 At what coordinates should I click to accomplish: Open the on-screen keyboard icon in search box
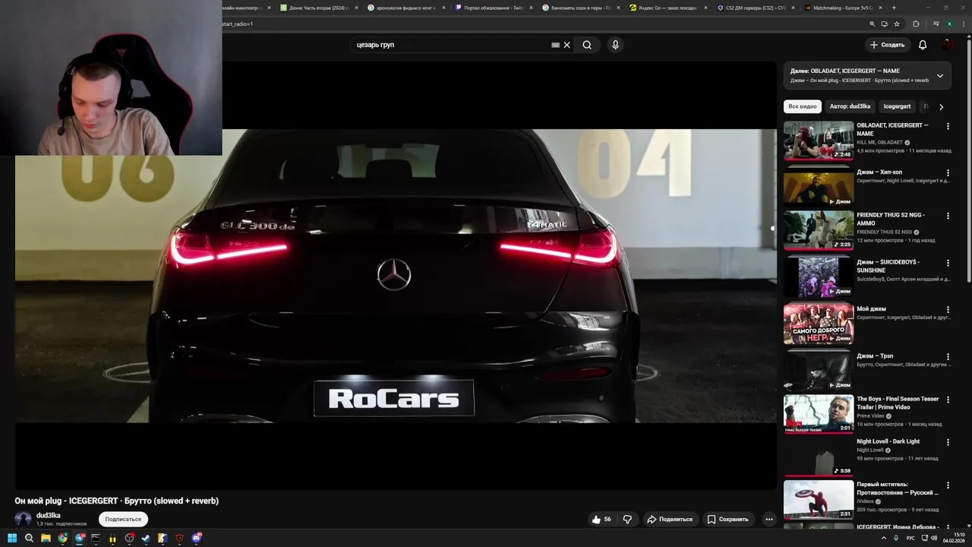555,45
